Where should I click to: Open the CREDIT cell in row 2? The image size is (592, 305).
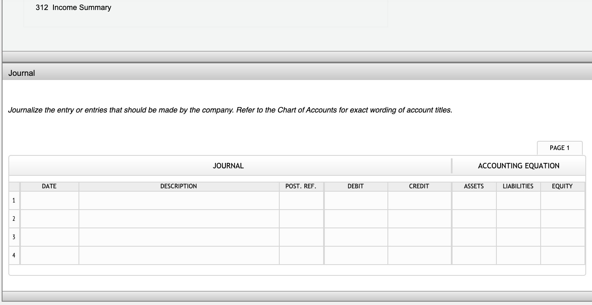point(419,218)
